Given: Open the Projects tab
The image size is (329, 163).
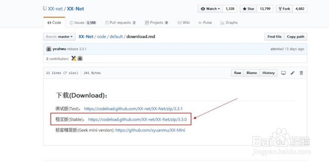Looking at the screenshot, I should tap(156, 22).
